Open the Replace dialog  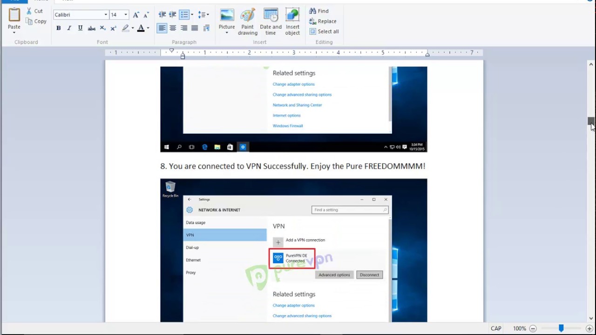click(323, 21)
